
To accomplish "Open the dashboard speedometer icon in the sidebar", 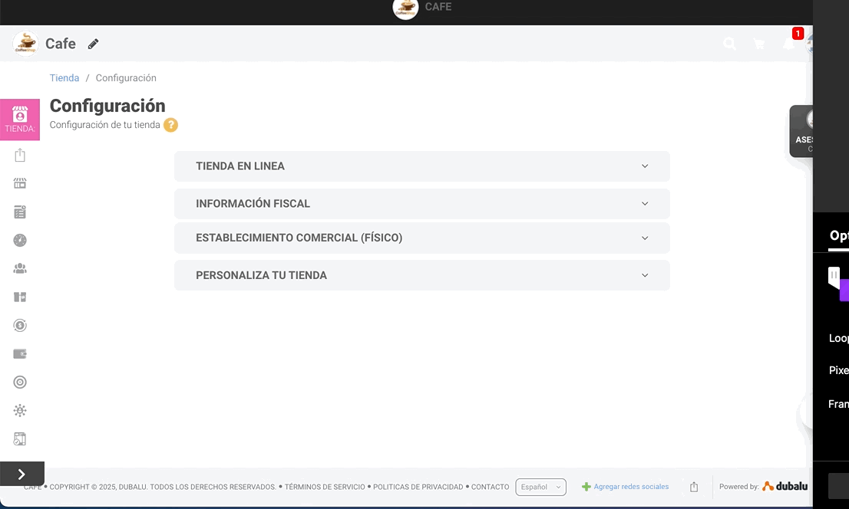I will (20, 240).
